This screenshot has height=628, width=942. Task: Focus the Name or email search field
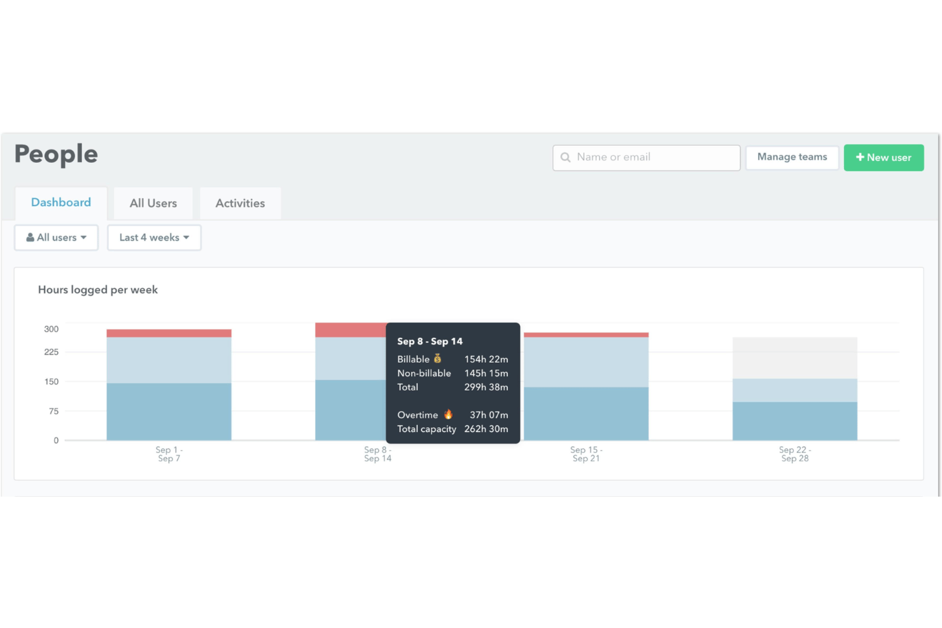coord(646,157)
